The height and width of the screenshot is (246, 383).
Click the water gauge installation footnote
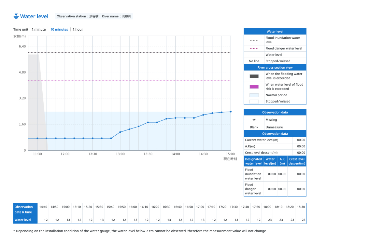click(x=140, y=231)
